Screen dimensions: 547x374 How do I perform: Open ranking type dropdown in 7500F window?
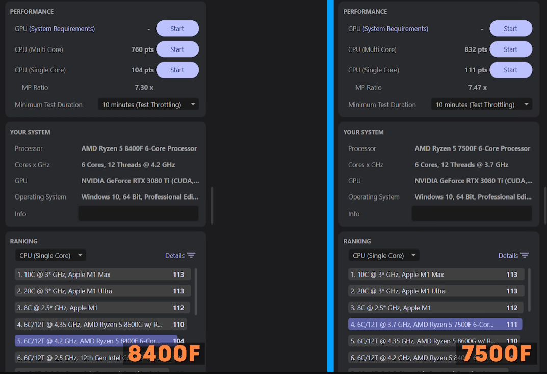(x=384, y=255)
